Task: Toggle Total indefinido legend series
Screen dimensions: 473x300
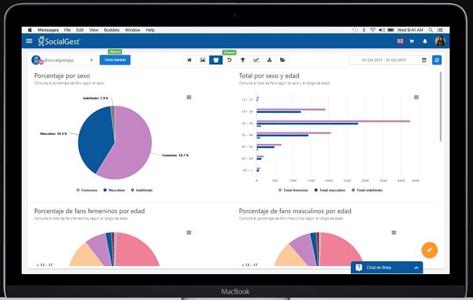Action: pyautogui.click(x=367, y=190)
